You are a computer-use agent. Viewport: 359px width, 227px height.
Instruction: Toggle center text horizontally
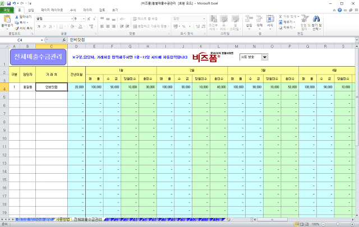[108, 26]
